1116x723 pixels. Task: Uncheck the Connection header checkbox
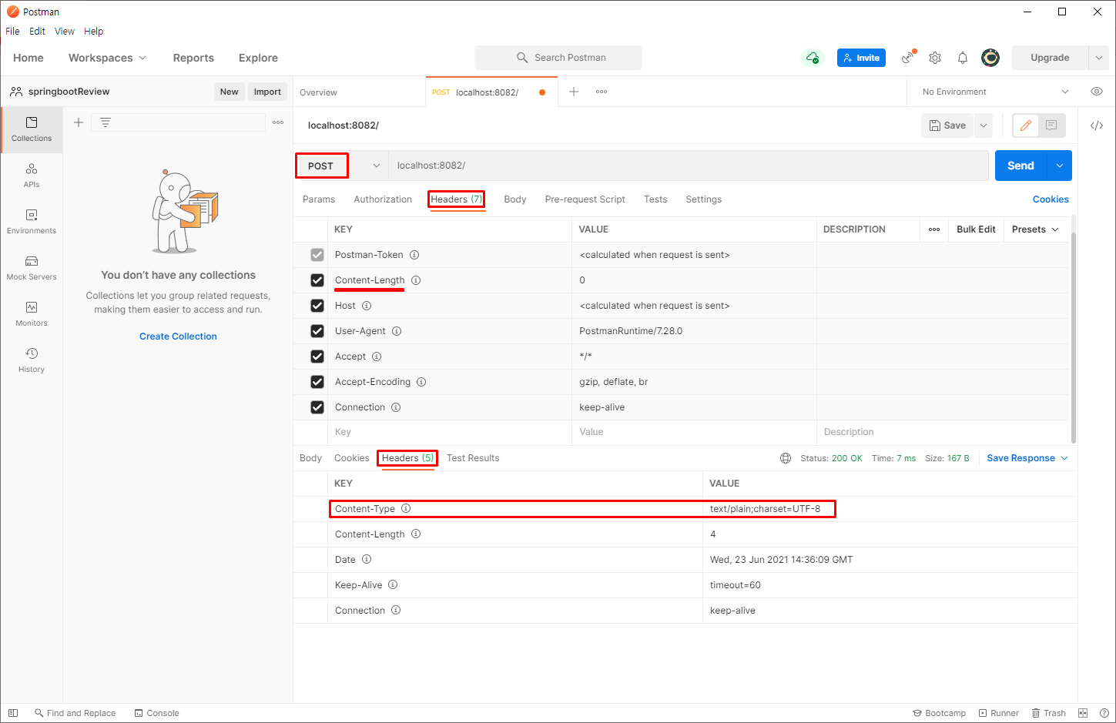coord(317,407)
